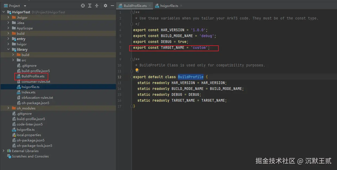Switch to the BuildProfile.ets editor tab
337x170 pixels.
[135, 6]
